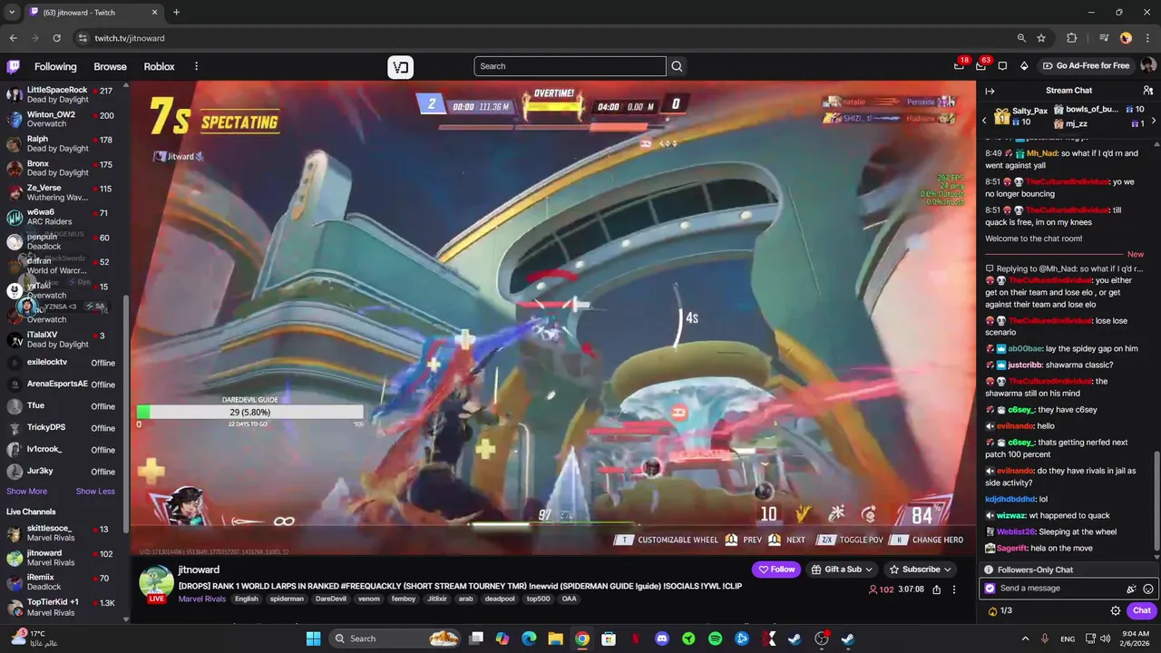Select the DareDevil stream tag
The height and width of the screenshot is (653, 1161).
coord(331,599)
